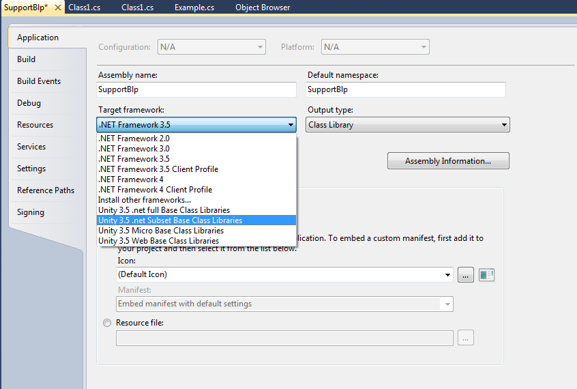Select Unity 3.5 Micro Base Class Libraries

click(161, 231)
